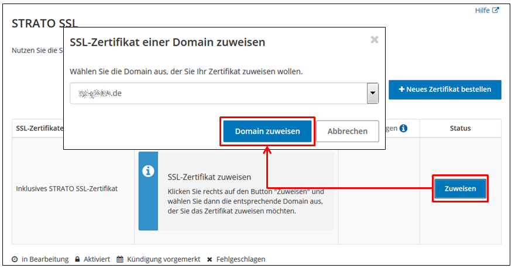
Task: Close the SSL-Zertifikat dialog with X
Action: point(375,40)
